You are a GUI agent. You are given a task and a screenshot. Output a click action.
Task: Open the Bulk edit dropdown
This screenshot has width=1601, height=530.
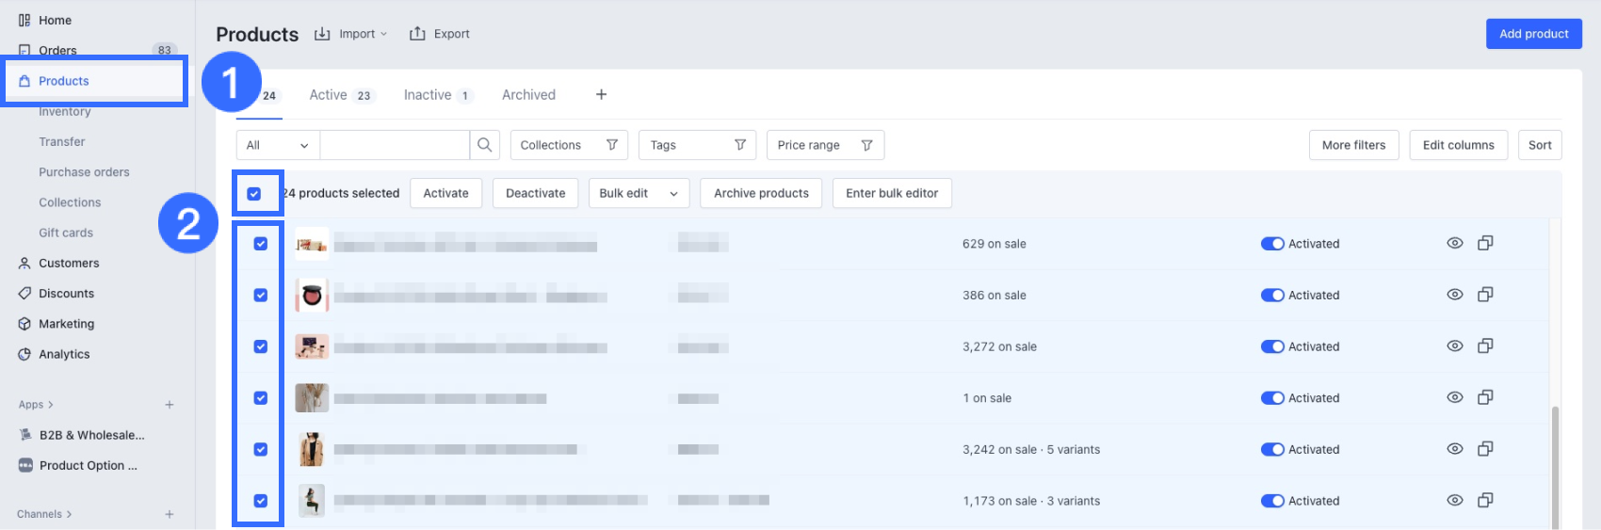pos(639,193)
